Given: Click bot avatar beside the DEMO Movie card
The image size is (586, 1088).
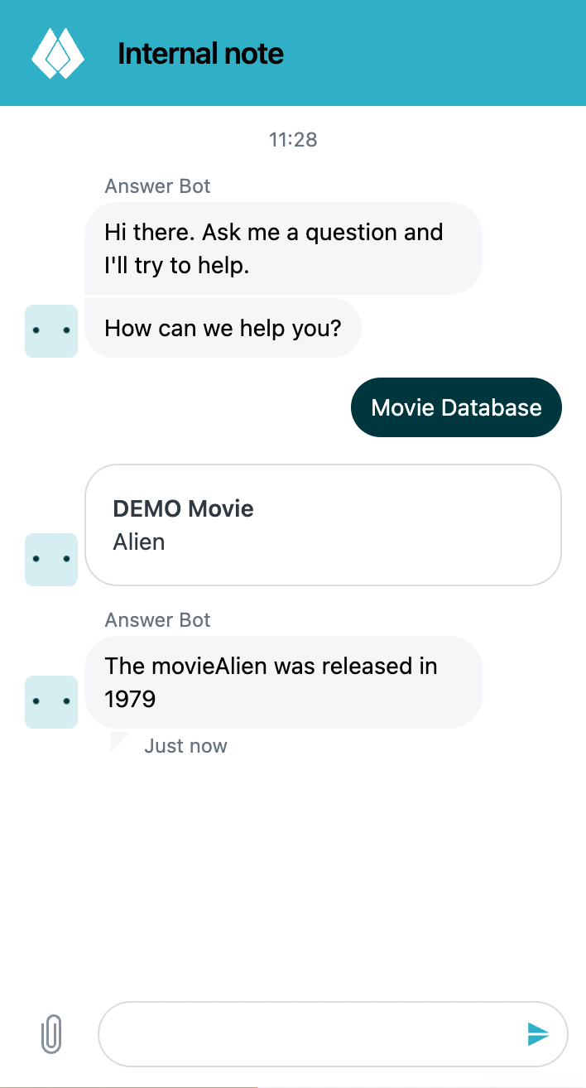Looking at the screenshot, I should pyautogui.click(x=51, y=560).
